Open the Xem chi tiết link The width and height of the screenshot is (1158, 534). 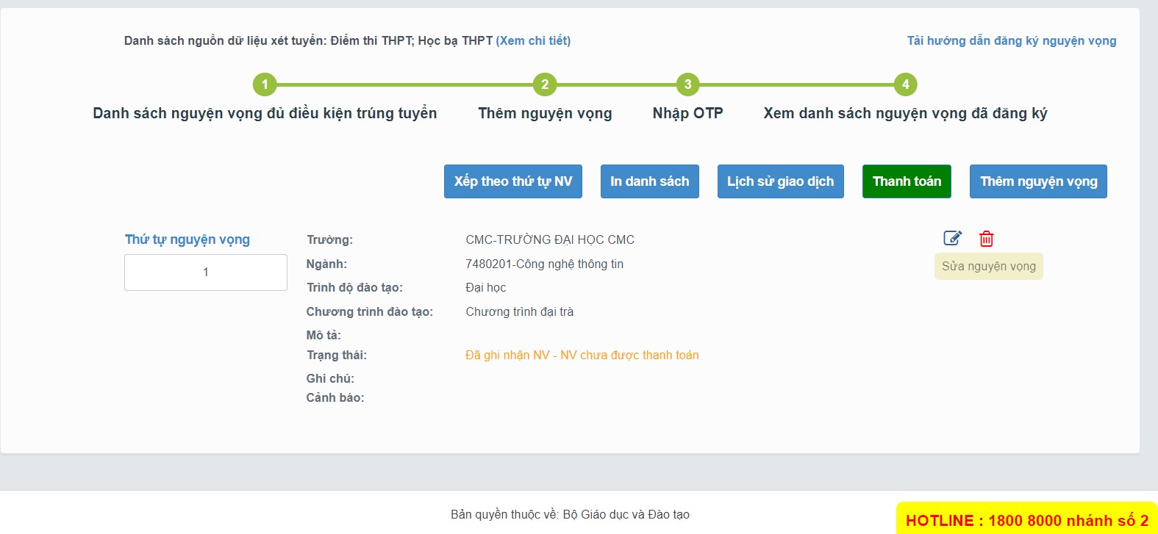click(x=533, y=40)
